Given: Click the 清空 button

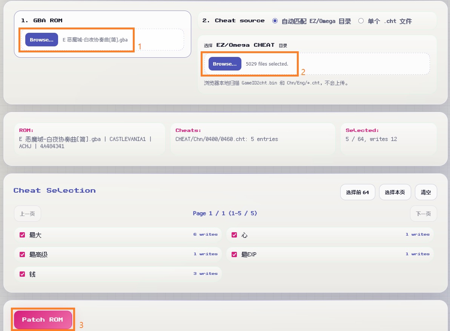Looking at the screenshot, I should 426,192.
